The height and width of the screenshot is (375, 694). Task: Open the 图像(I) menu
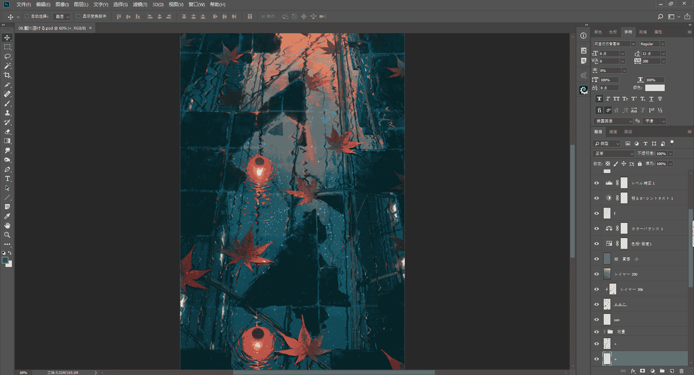(x=62, y=4)
